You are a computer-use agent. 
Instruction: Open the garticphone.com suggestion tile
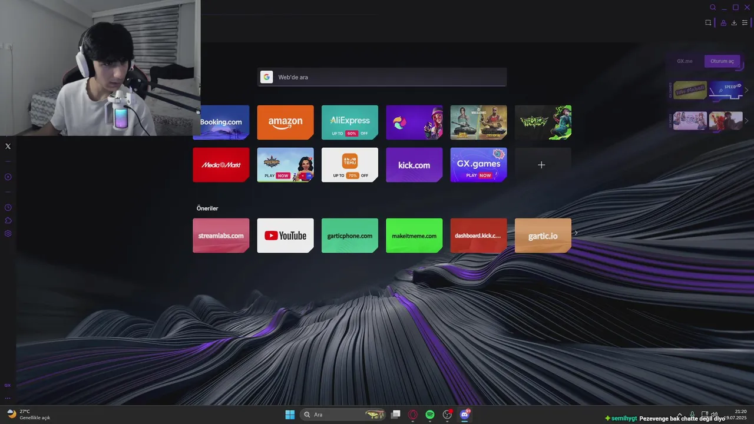(350, 236)
